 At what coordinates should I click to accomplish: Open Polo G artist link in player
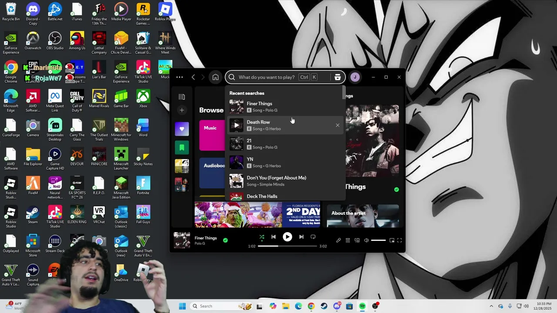200,243
